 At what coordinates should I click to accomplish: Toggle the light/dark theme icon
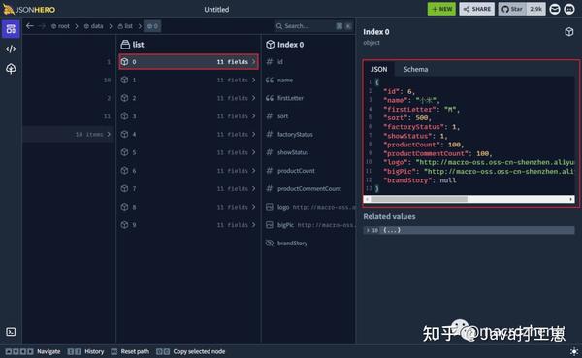point(574,351)
